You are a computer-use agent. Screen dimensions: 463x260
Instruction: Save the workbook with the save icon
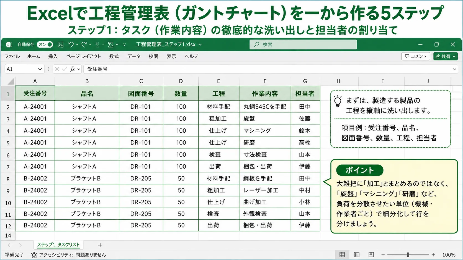61,44
